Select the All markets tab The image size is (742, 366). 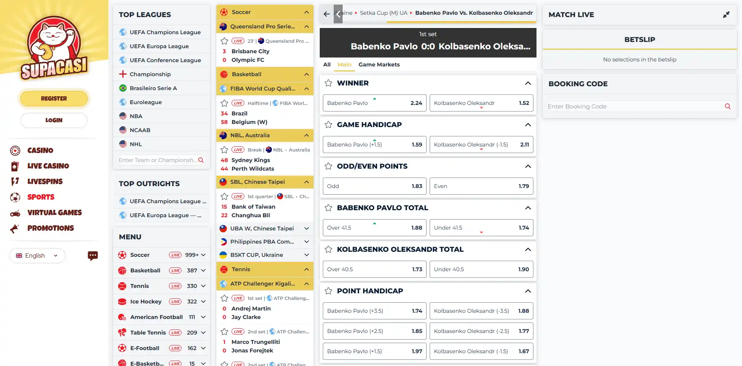(327, 64)
